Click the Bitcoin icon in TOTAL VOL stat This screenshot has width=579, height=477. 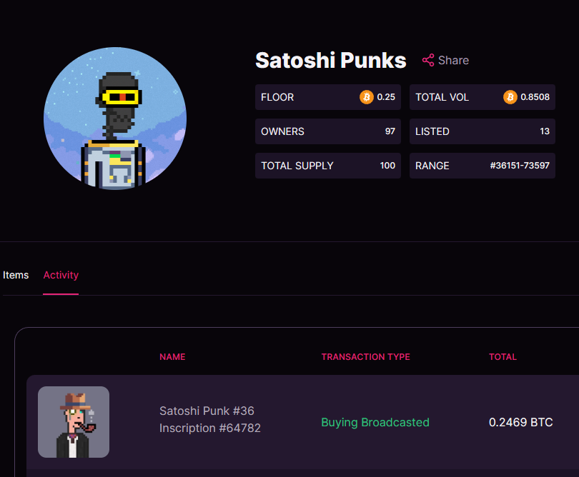pyautogui.click(x=510, y=97)
